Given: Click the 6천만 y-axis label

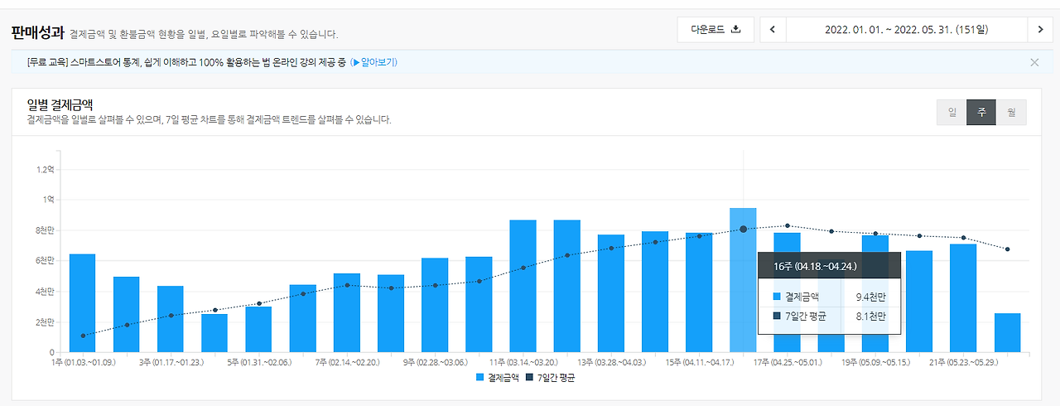Looking at the screenshot, I should point(45,261).
